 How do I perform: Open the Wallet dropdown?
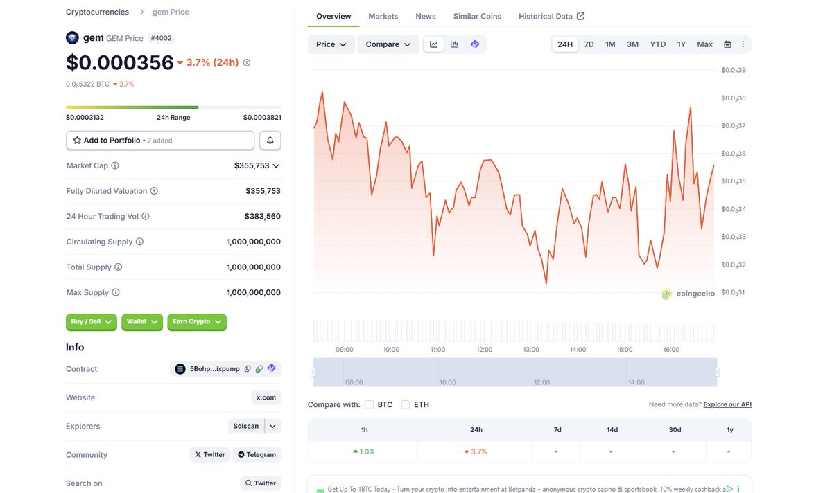pyautogui.click(x=142, y=322)
